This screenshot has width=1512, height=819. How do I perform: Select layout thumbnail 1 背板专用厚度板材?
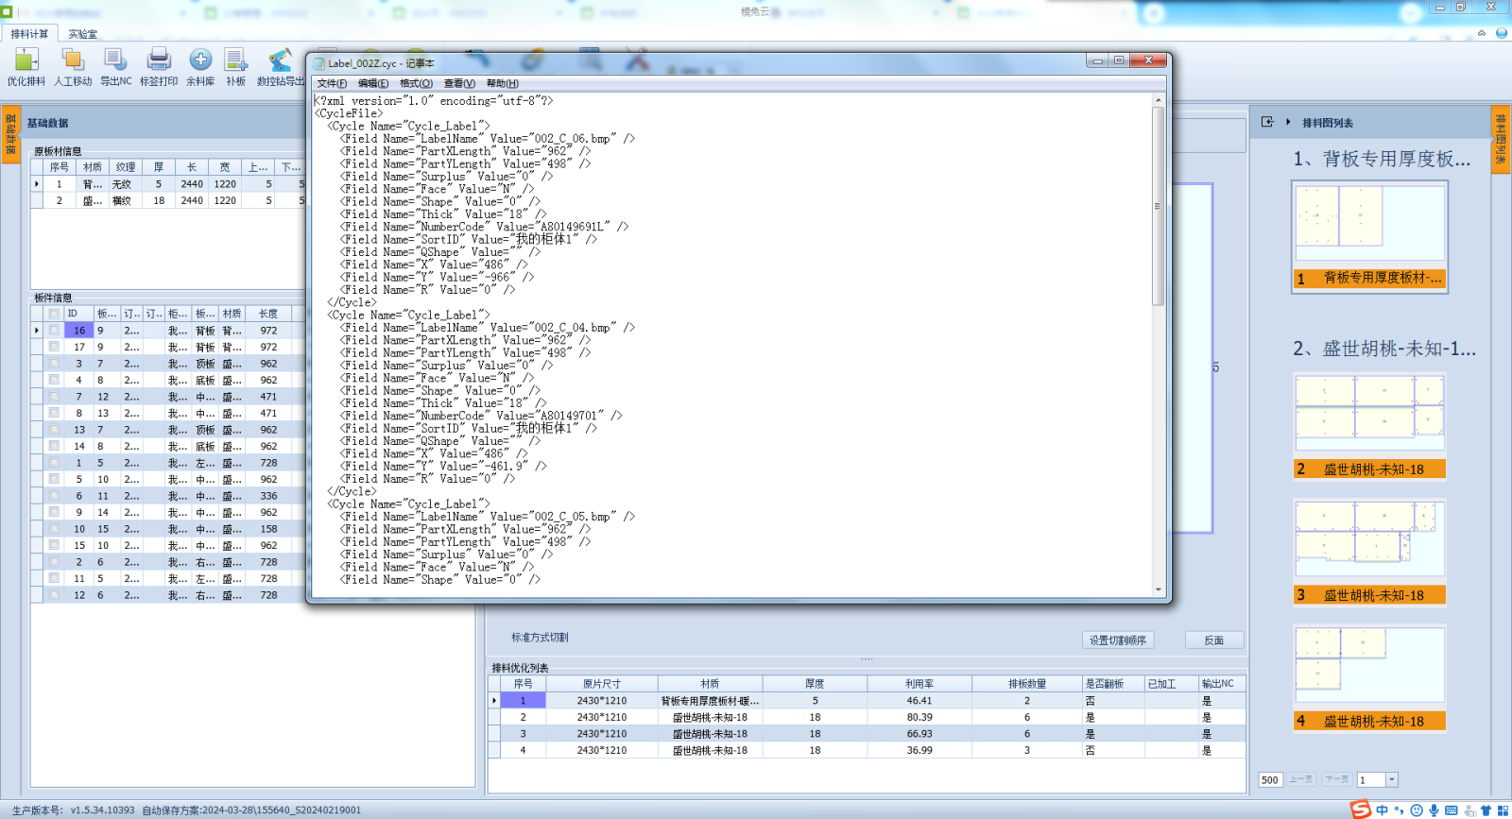click(x=1369, y=236)
